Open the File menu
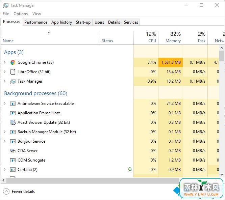This screenshot has width=225, height=200. [6, 14]
